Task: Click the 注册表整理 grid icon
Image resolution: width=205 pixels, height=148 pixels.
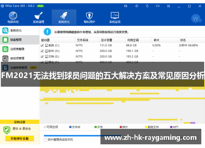Action: coord(5,49)
